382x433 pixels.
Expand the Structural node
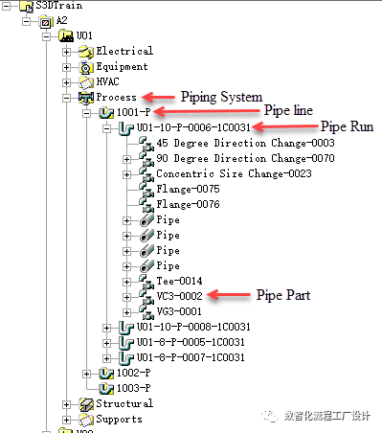coord(66,404)
